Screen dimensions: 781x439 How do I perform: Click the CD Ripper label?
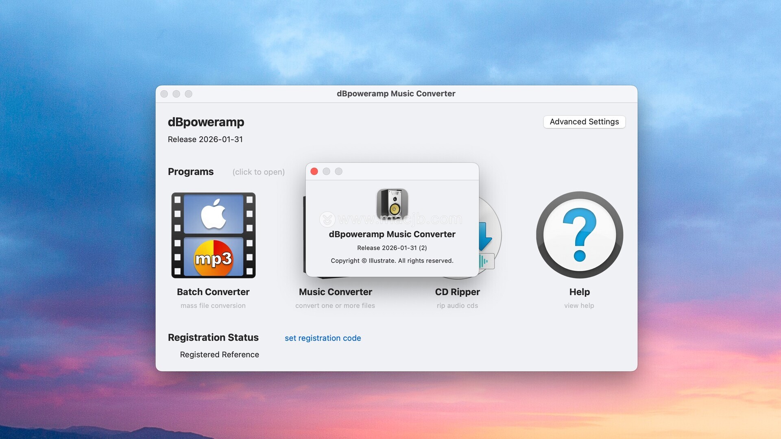pyautogui.click(x=457, y=292)
